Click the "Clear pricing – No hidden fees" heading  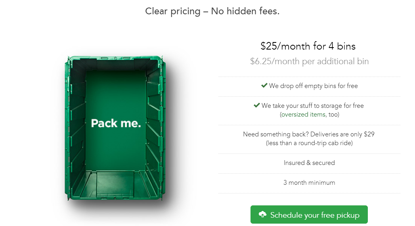tap(212, 11)
